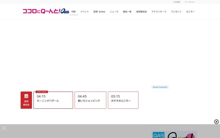Open the Qごろ〜 menu item
220x138 pixels.
(191, 12)
